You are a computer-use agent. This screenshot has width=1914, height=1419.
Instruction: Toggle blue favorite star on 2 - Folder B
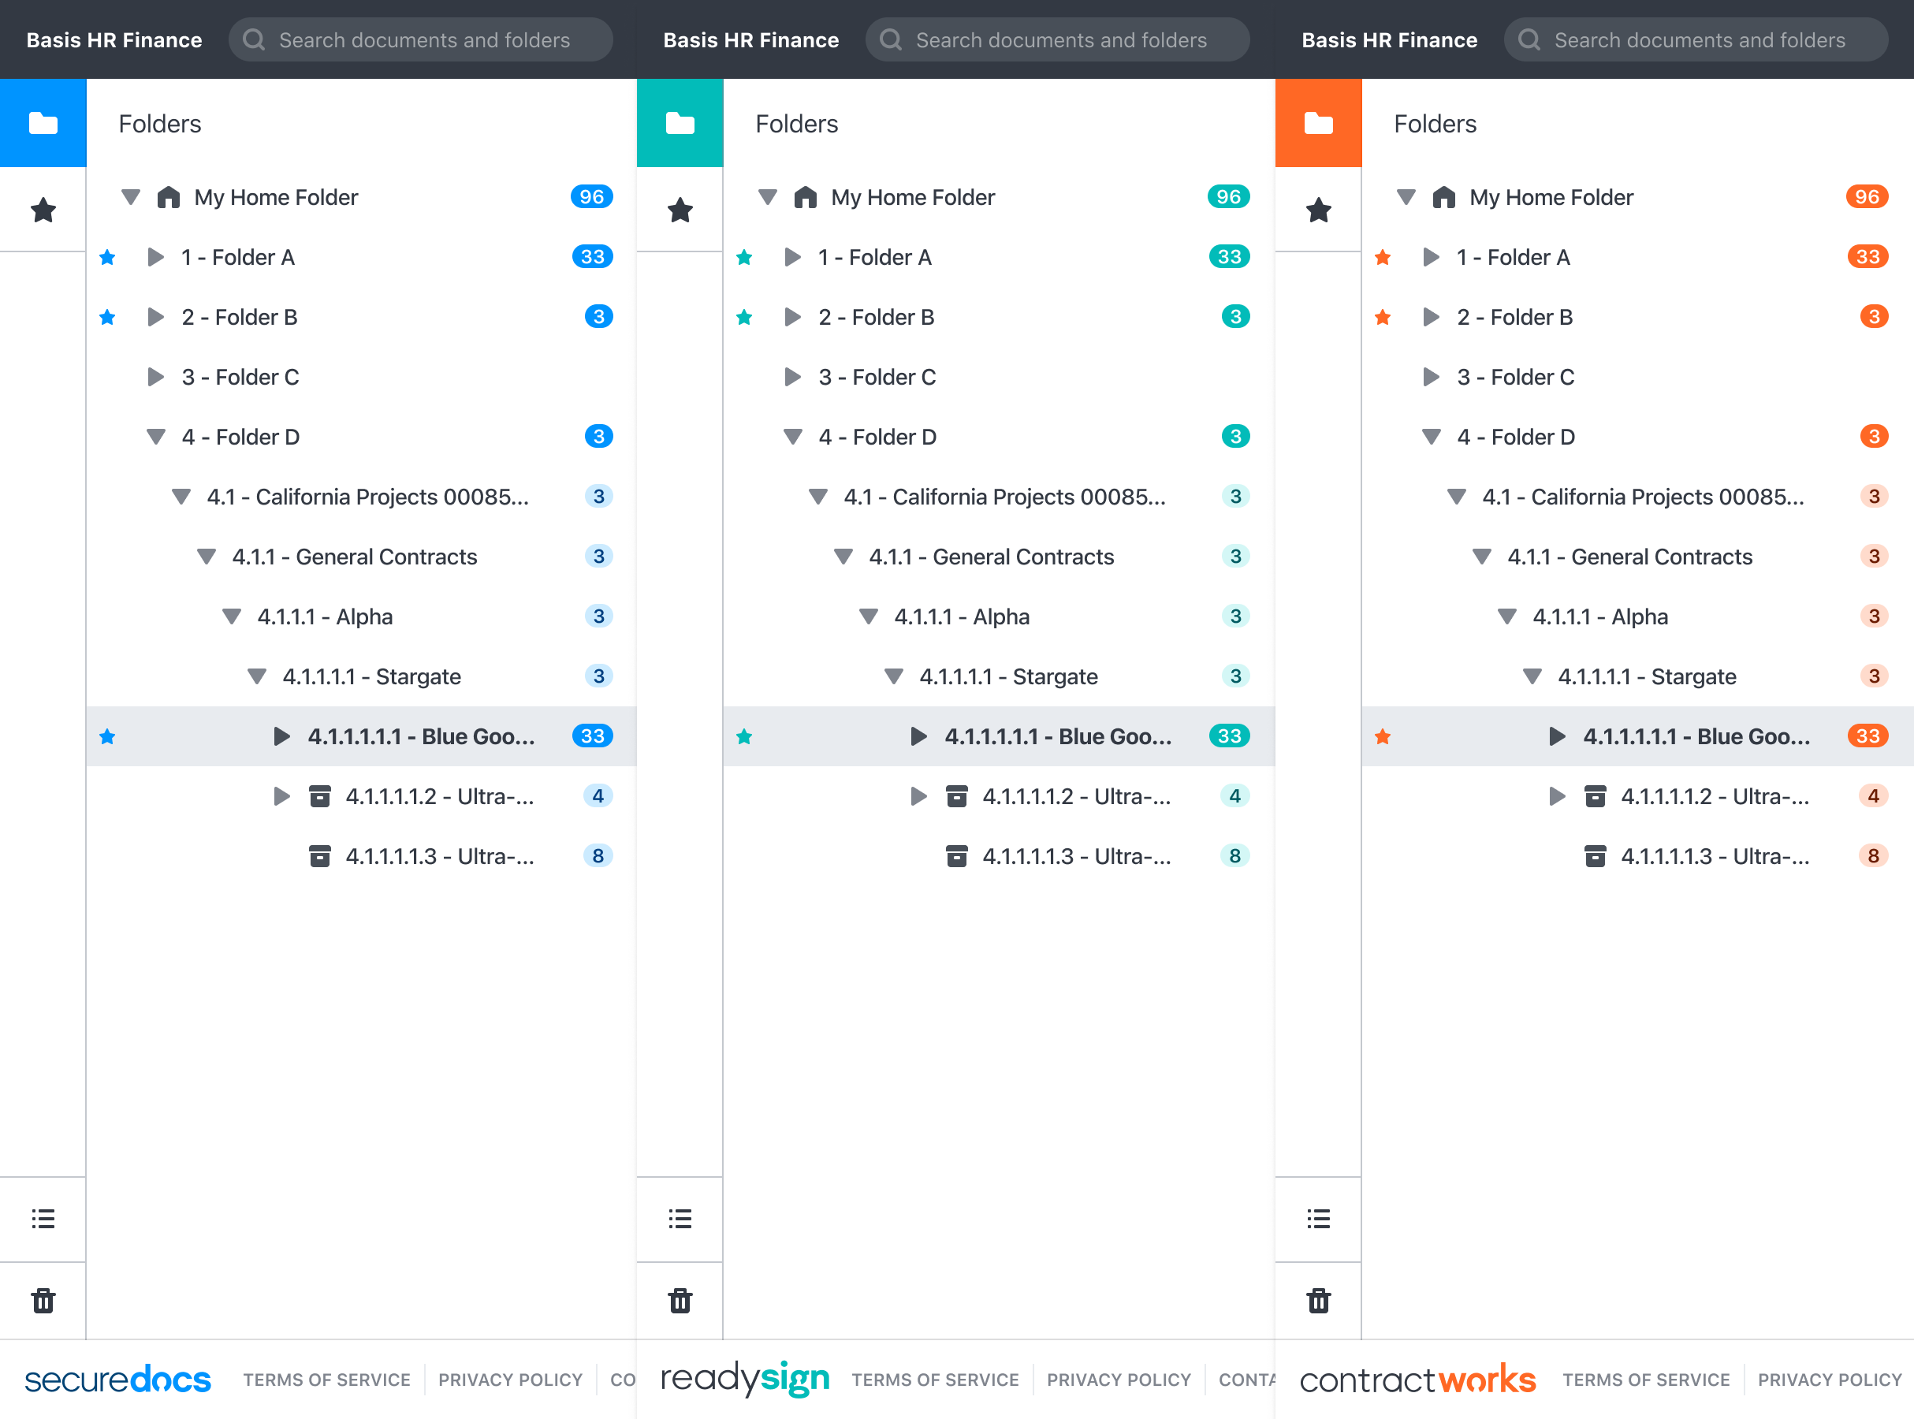point(107,317)
